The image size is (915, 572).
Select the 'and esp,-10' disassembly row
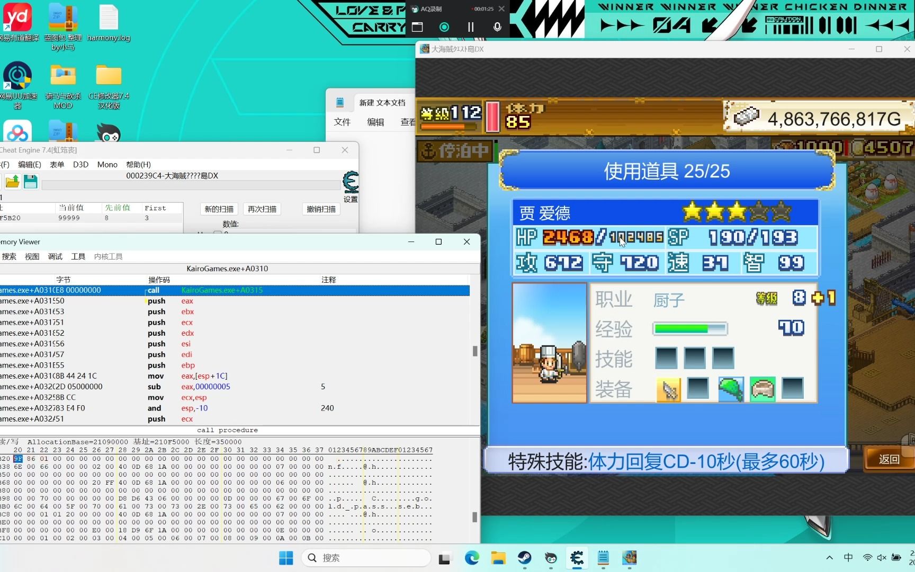pos(235,408)
